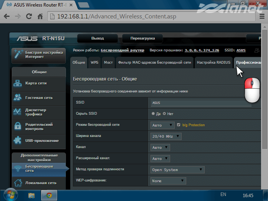Click the USB application puzzle icon

point(18,140)
